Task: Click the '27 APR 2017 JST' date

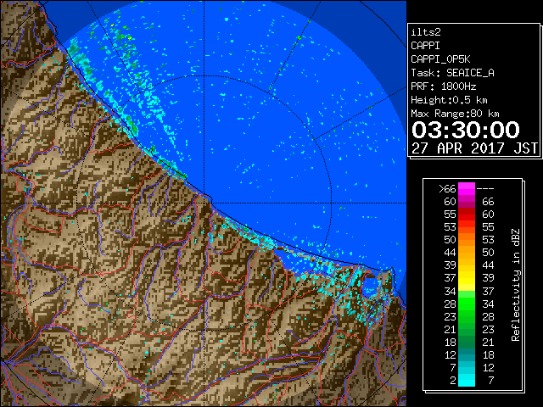Action: tap(474, 148)
